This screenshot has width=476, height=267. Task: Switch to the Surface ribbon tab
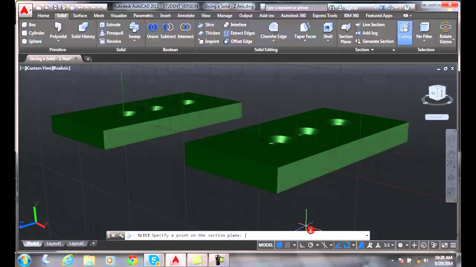[80, 16]
